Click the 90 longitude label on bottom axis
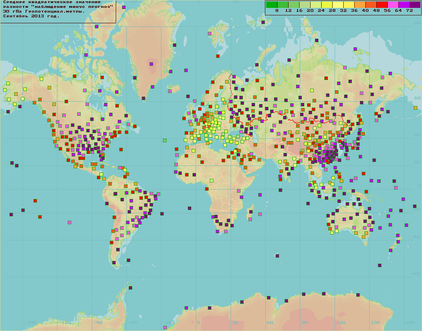Image resolution: width=422 pixels, height=331 pixels. 304,322
